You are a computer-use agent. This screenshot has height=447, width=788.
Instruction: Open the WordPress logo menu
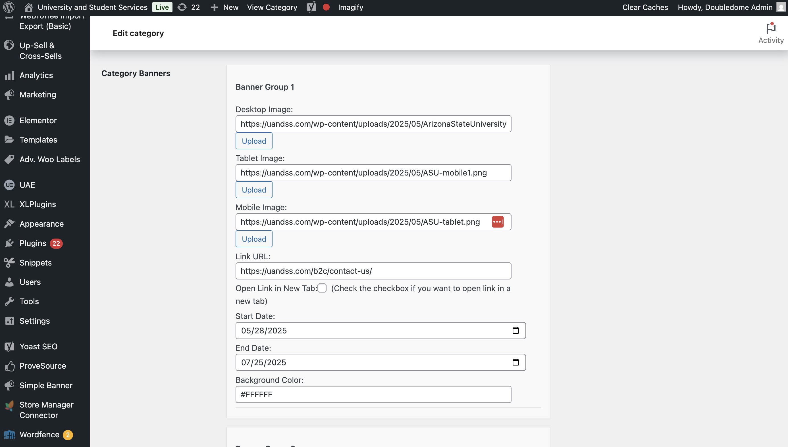click(x=9, y=7)
